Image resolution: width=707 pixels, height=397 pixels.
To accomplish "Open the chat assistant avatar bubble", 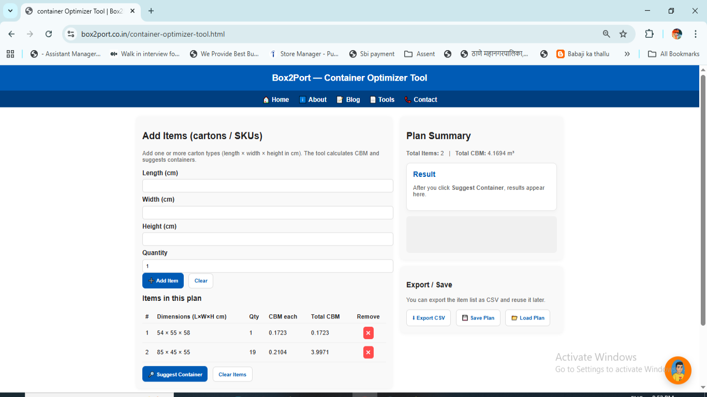I will 678,370.
